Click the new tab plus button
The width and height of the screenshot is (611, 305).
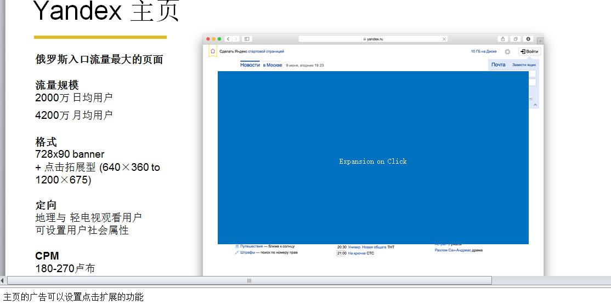pos(540,41)
